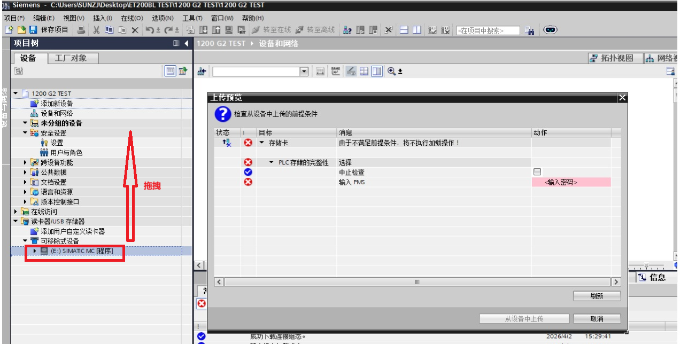Viewport: 680px width, 344px height.
Task: Click the Compile icon in toolbar
Action: pos(190,30)
